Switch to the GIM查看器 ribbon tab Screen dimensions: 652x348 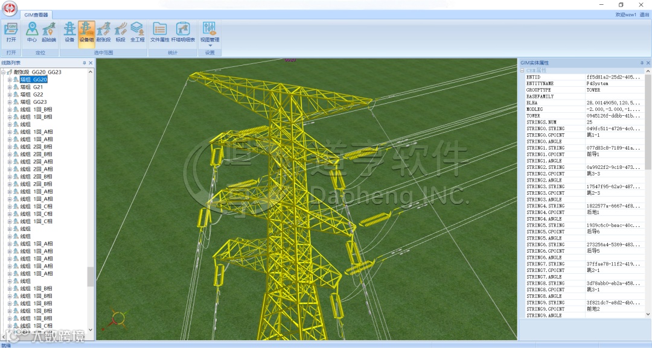[x=36, y=15]
